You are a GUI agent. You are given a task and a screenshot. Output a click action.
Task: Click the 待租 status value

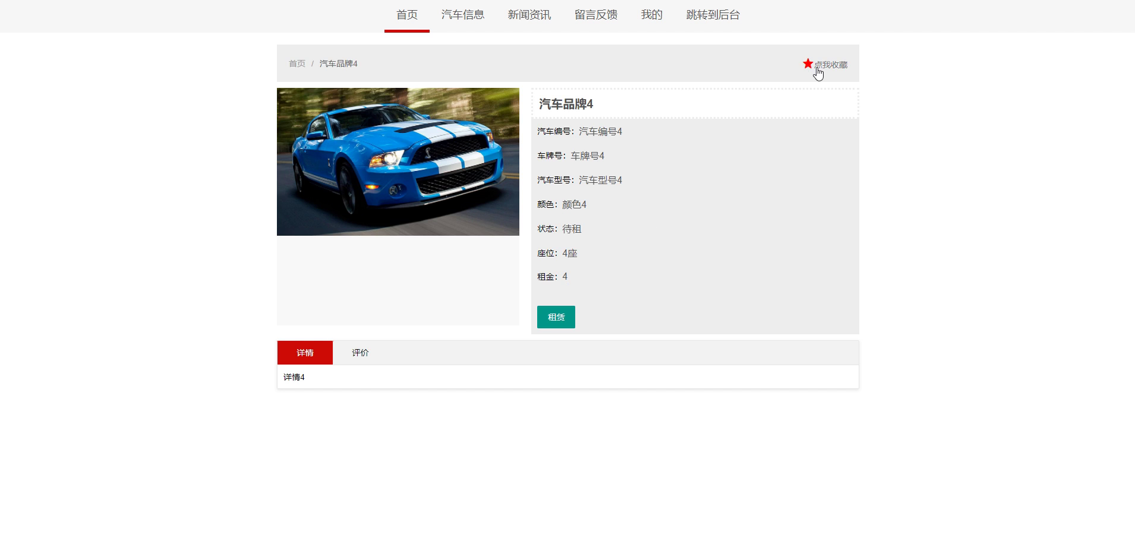(572, 229)
